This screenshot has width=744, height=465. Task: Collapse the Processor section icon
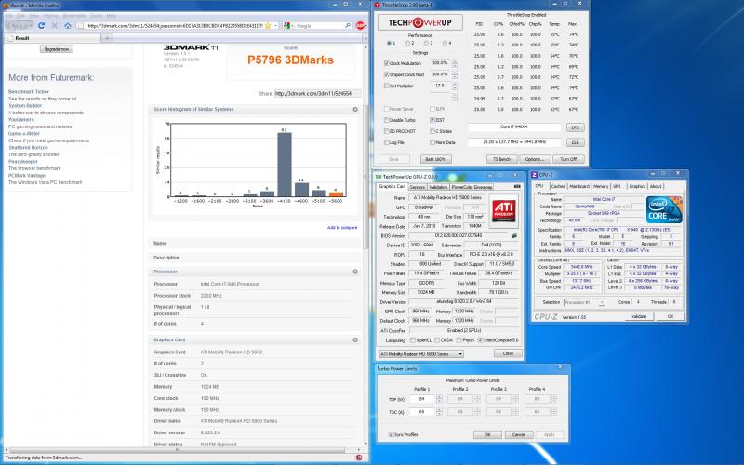point(355,272)
